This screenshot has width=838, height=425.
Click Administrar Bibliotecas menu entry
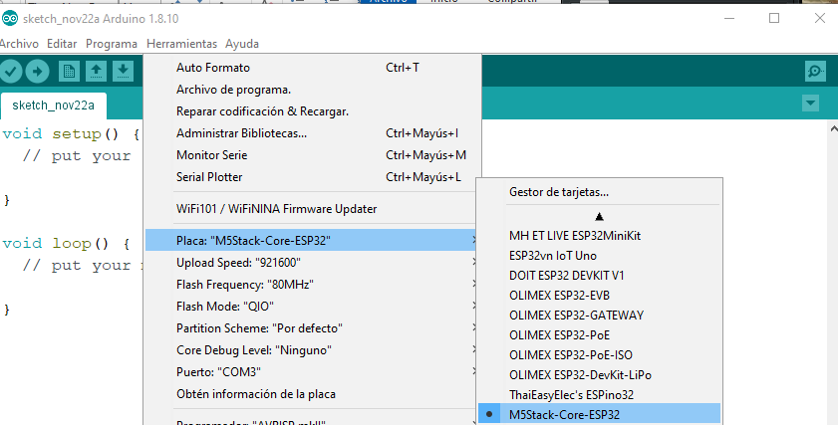[x=241, y=133]
